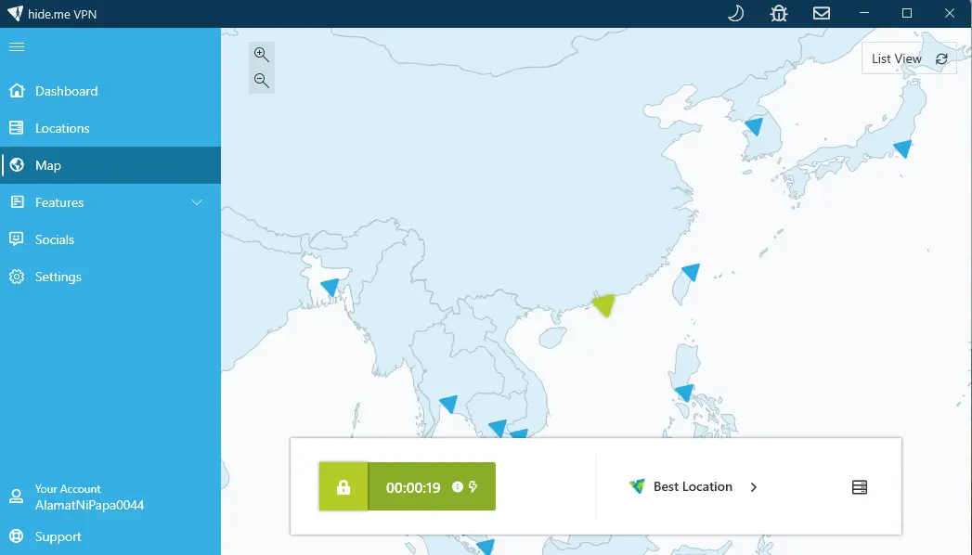
Task: Select the Philippines server marker
Action: pyautogui.click(x=684, y=393)
